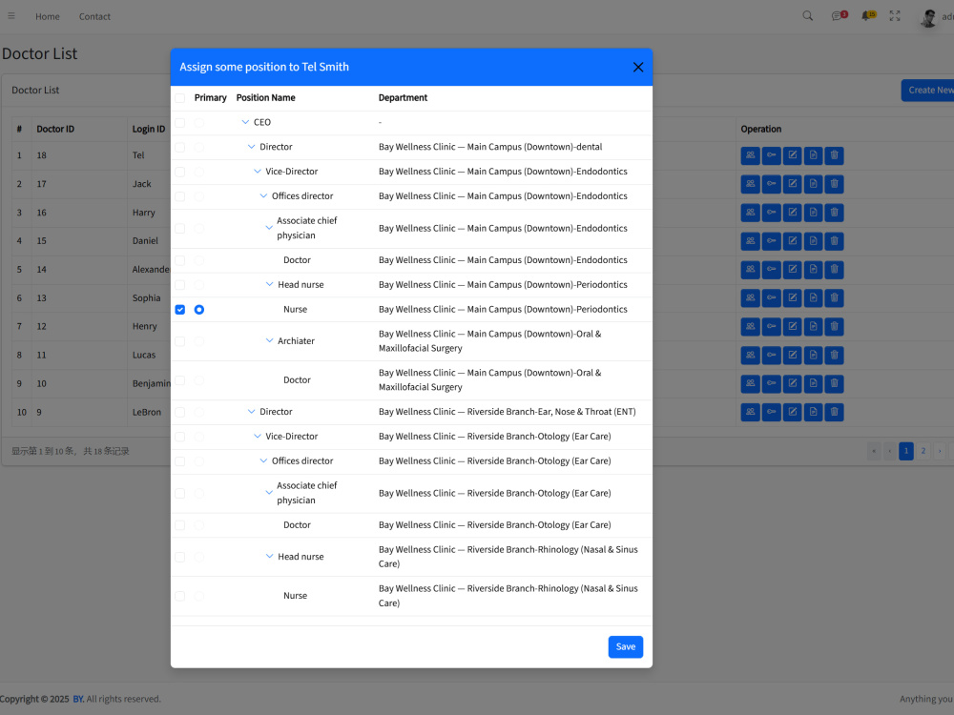Click the users icon in Harry's row
Screen dimensions: 954x715
pyautogui.click(x=750, y=213)
